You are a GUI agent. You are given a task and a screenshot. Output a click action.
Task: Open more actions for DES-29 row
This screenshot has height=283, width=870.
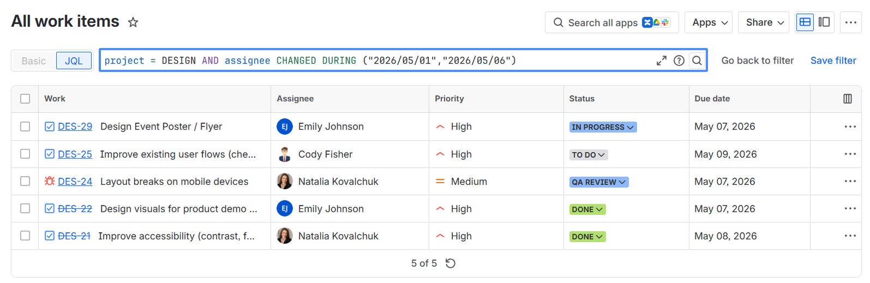click(850, 127)
